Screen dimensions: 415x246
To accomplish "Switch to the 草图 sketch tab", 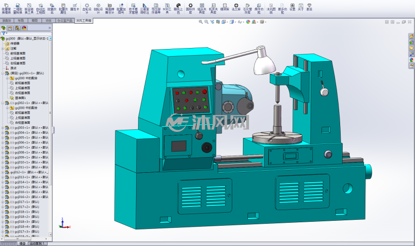I will pos(34,21).
